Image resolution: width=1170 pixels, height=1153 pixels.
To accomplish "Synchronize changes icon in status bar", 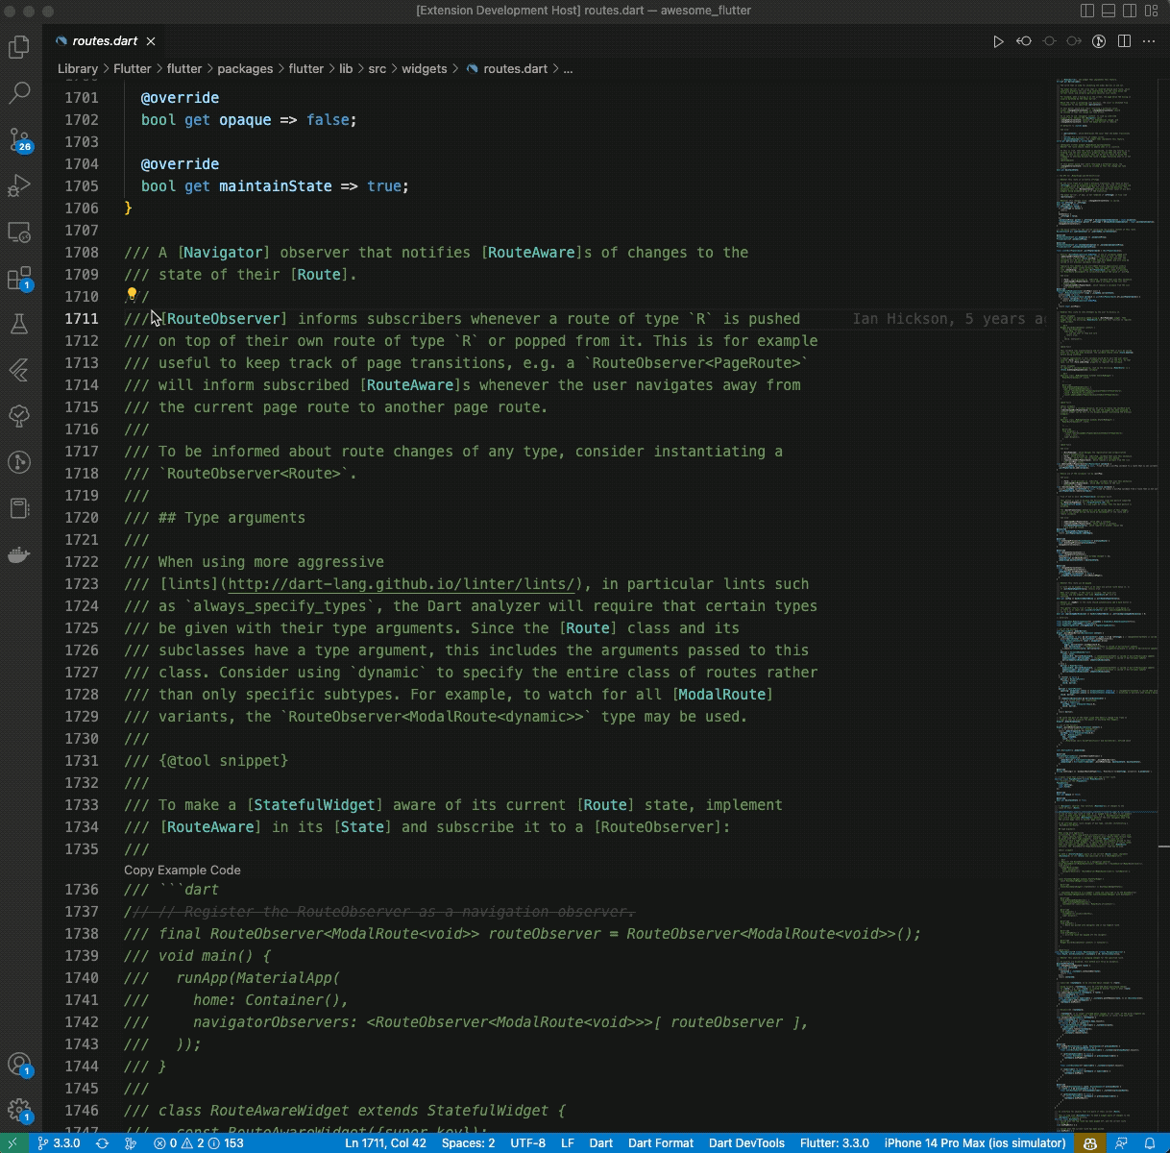I will pos(102,1143).
